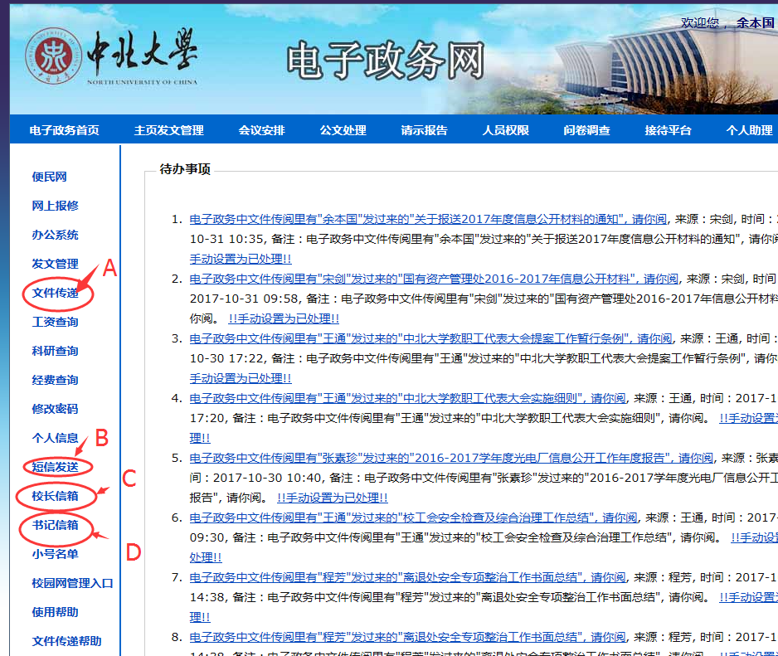Open 网上报修 sidebar link
This screenshot has width=778, height=656.
pos(55,206)
